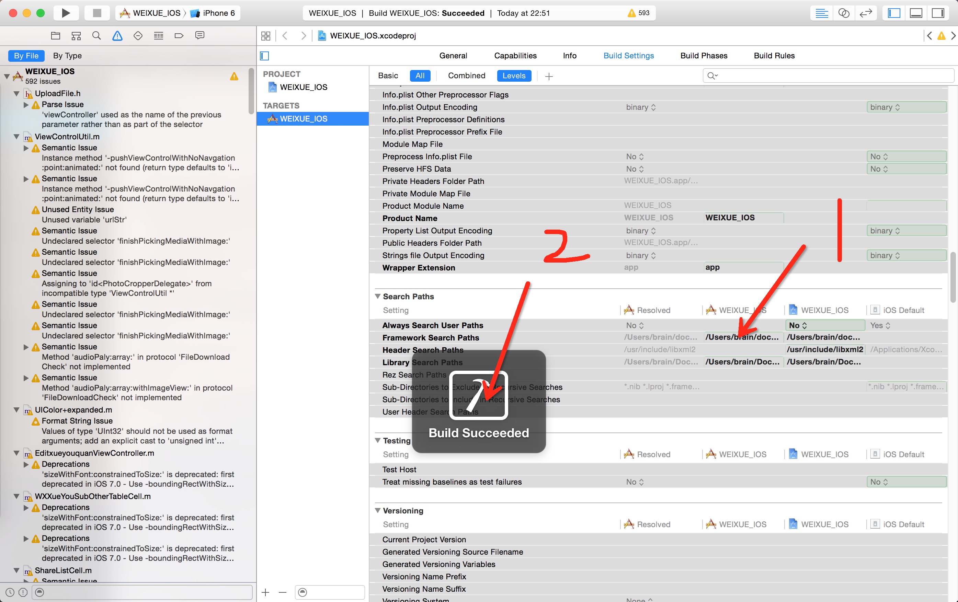Jump to previous issue arrow
Image resolution: width=958 pixels, height=602 pixels.
(930, 36)
